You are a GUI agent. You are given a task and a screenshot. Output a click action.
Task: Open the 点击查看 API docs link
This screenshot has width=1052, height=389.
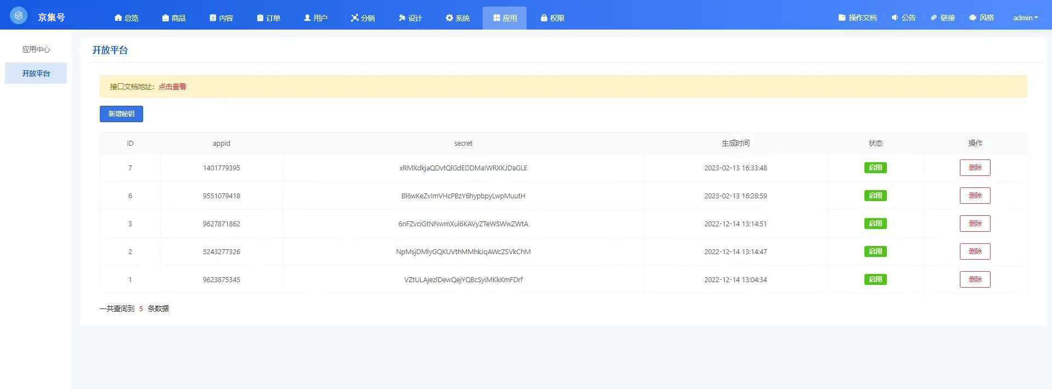pyautogui.click(x=172, y=87)
